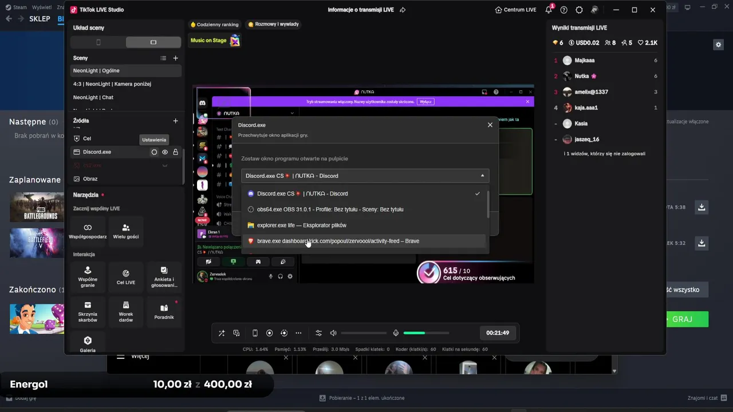This screenshot has width=733, height=412.
Task: Select obs64.exe OBS 31.0.1 window option
Action: [364, 209]
